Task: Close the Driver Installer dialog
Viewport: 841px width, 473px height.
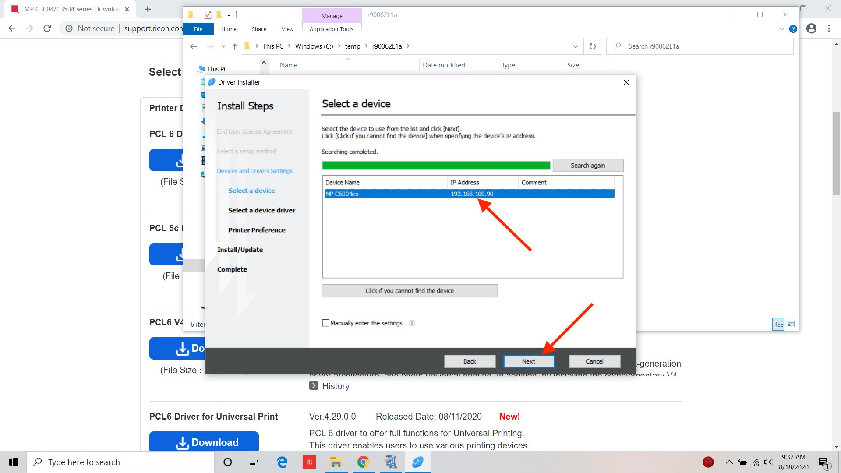Action: tap(626, 82)
